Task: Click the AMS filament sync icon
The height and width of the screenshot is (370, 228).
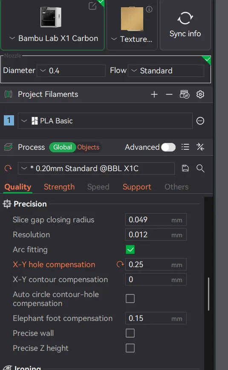Action: pyautogui.click(x=185, y=94)
